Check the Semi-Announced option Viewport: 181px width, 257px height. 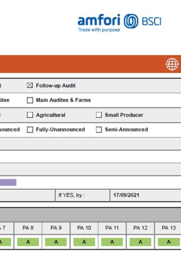[99, 129]
